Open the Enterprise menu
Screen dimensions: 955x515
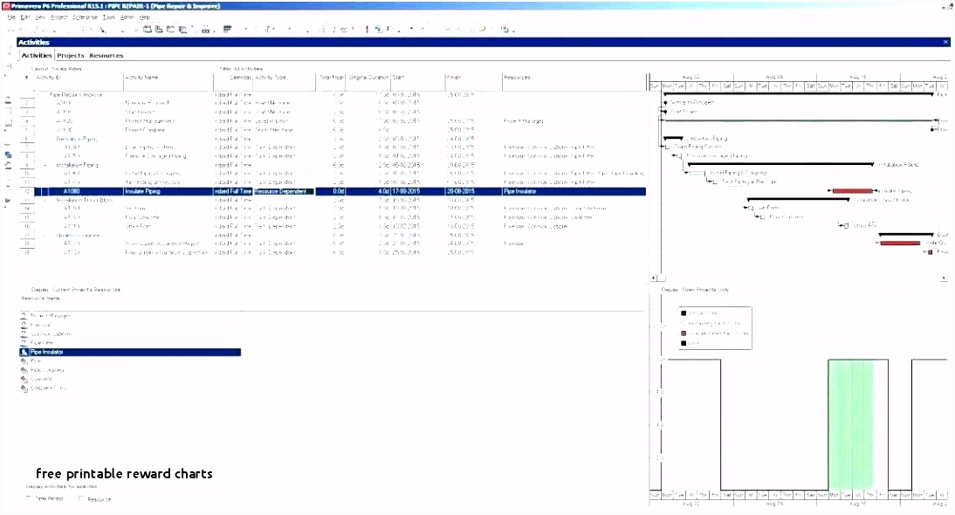pos(86,17)
